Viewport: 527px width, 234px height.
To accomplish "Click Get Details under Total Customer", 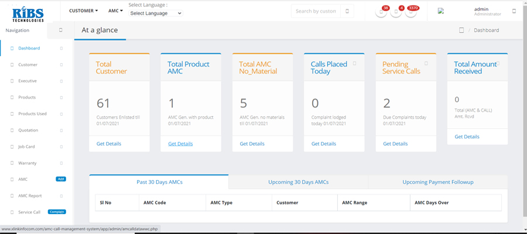I will pos(108,143).
